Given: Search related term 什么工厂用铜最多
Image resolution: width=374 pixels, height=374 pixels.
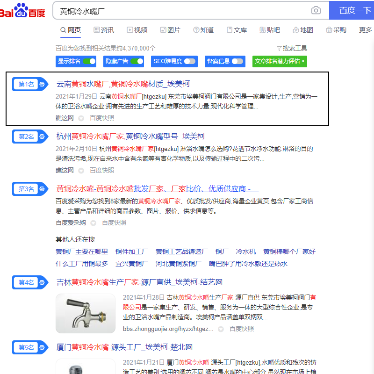Looking at the screenshot, I should point(81,264).
